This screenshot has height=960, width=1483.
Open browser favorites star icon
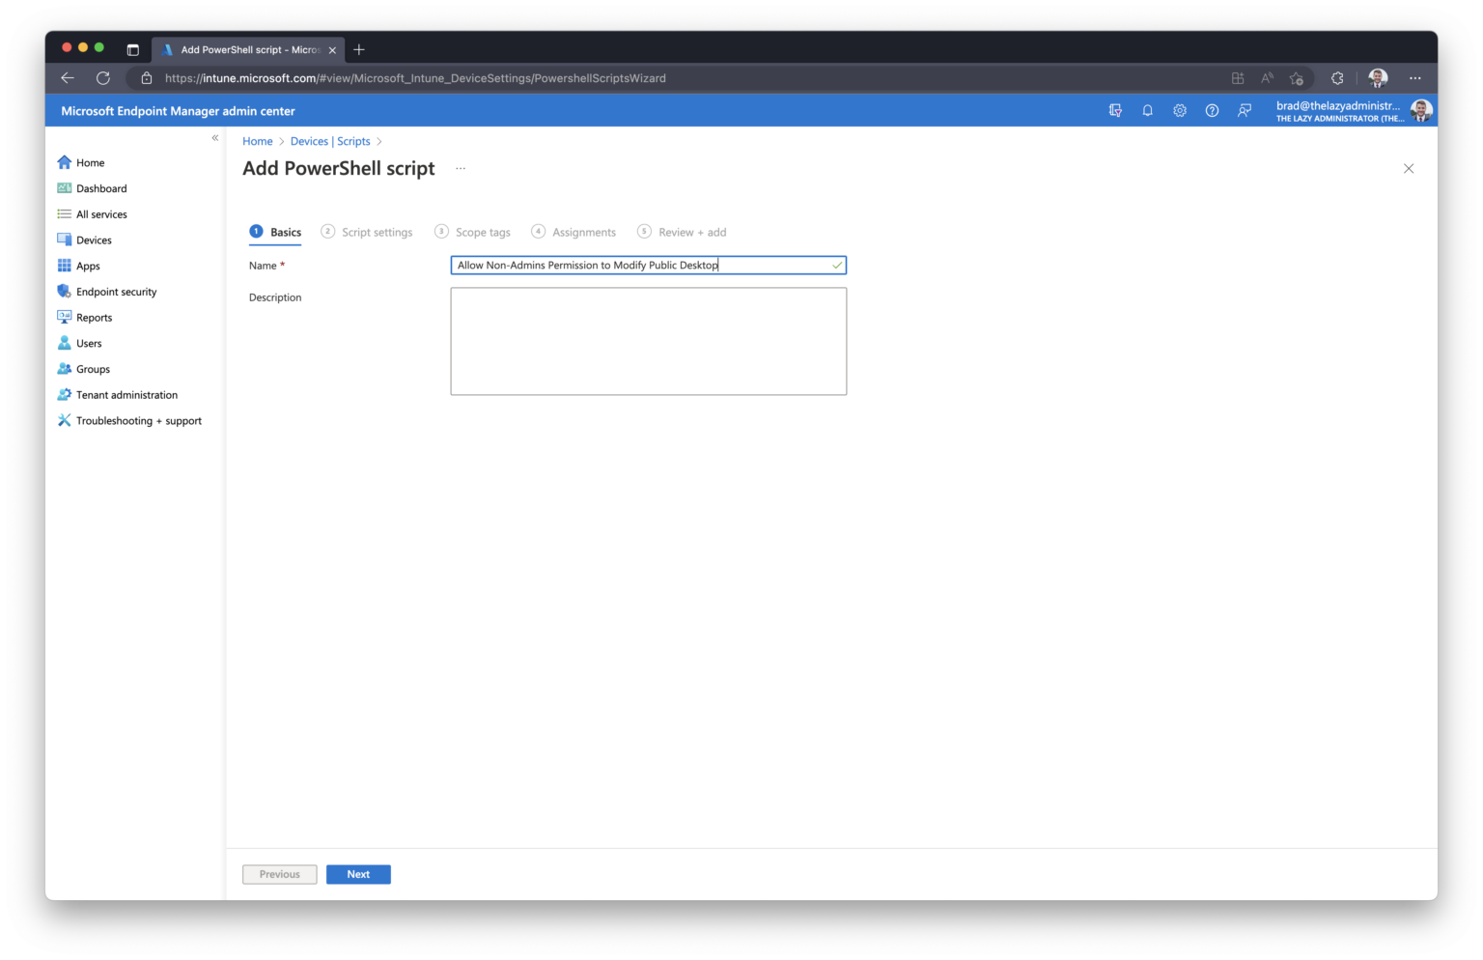[x=1297, y=78]
